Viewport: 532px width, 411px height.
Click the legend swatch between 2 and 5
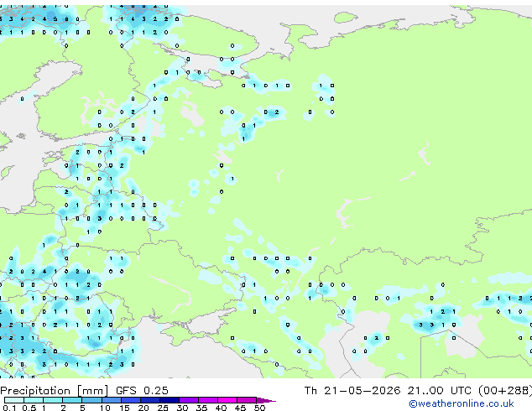coord(72,400)
